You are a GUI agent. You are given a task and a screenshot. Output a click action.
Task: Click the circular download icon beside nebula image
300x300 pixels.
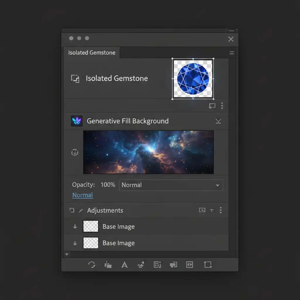click(x=75, y=152)
